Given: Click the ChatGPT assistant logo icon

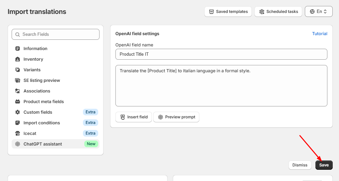Looking at the screenshot, I should (x=18, y=144).
